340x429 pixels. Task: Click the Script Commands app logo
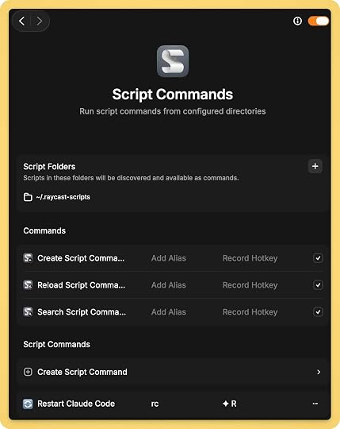click(173, 61)
